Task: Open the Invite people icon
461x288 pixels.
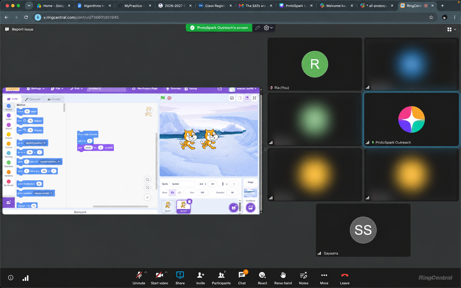Action: click(201, 275)
